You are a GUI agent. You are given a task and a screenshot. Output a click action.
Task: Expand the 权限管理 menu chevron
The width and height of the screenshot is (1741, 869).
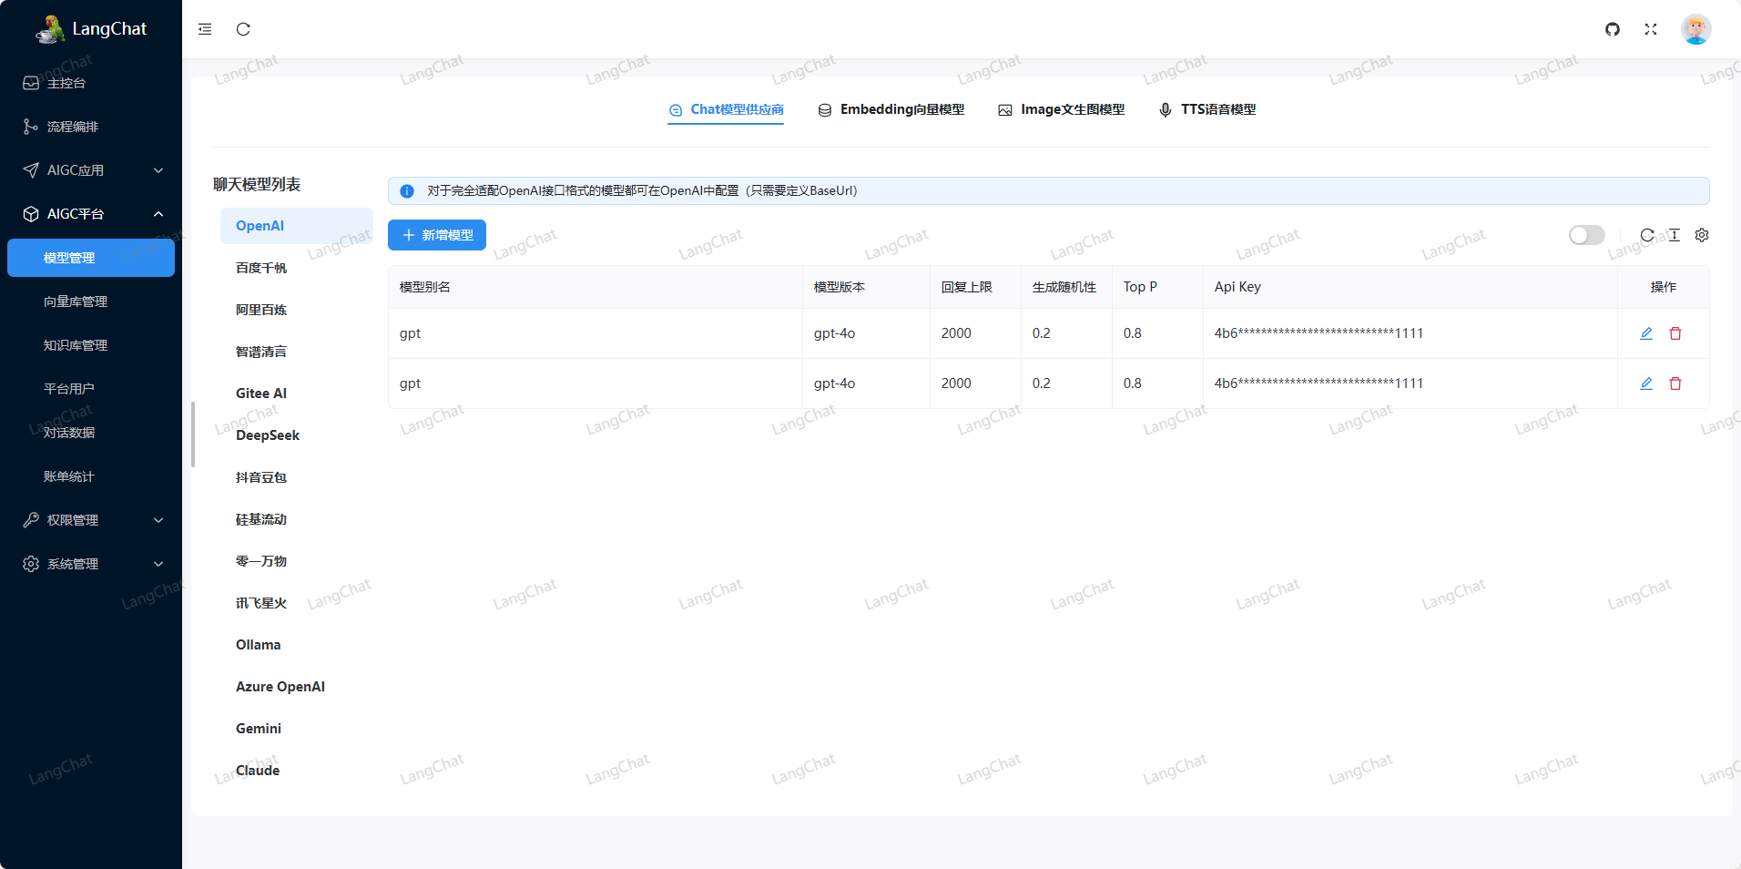pyautogui.click(x=158, y=520)
